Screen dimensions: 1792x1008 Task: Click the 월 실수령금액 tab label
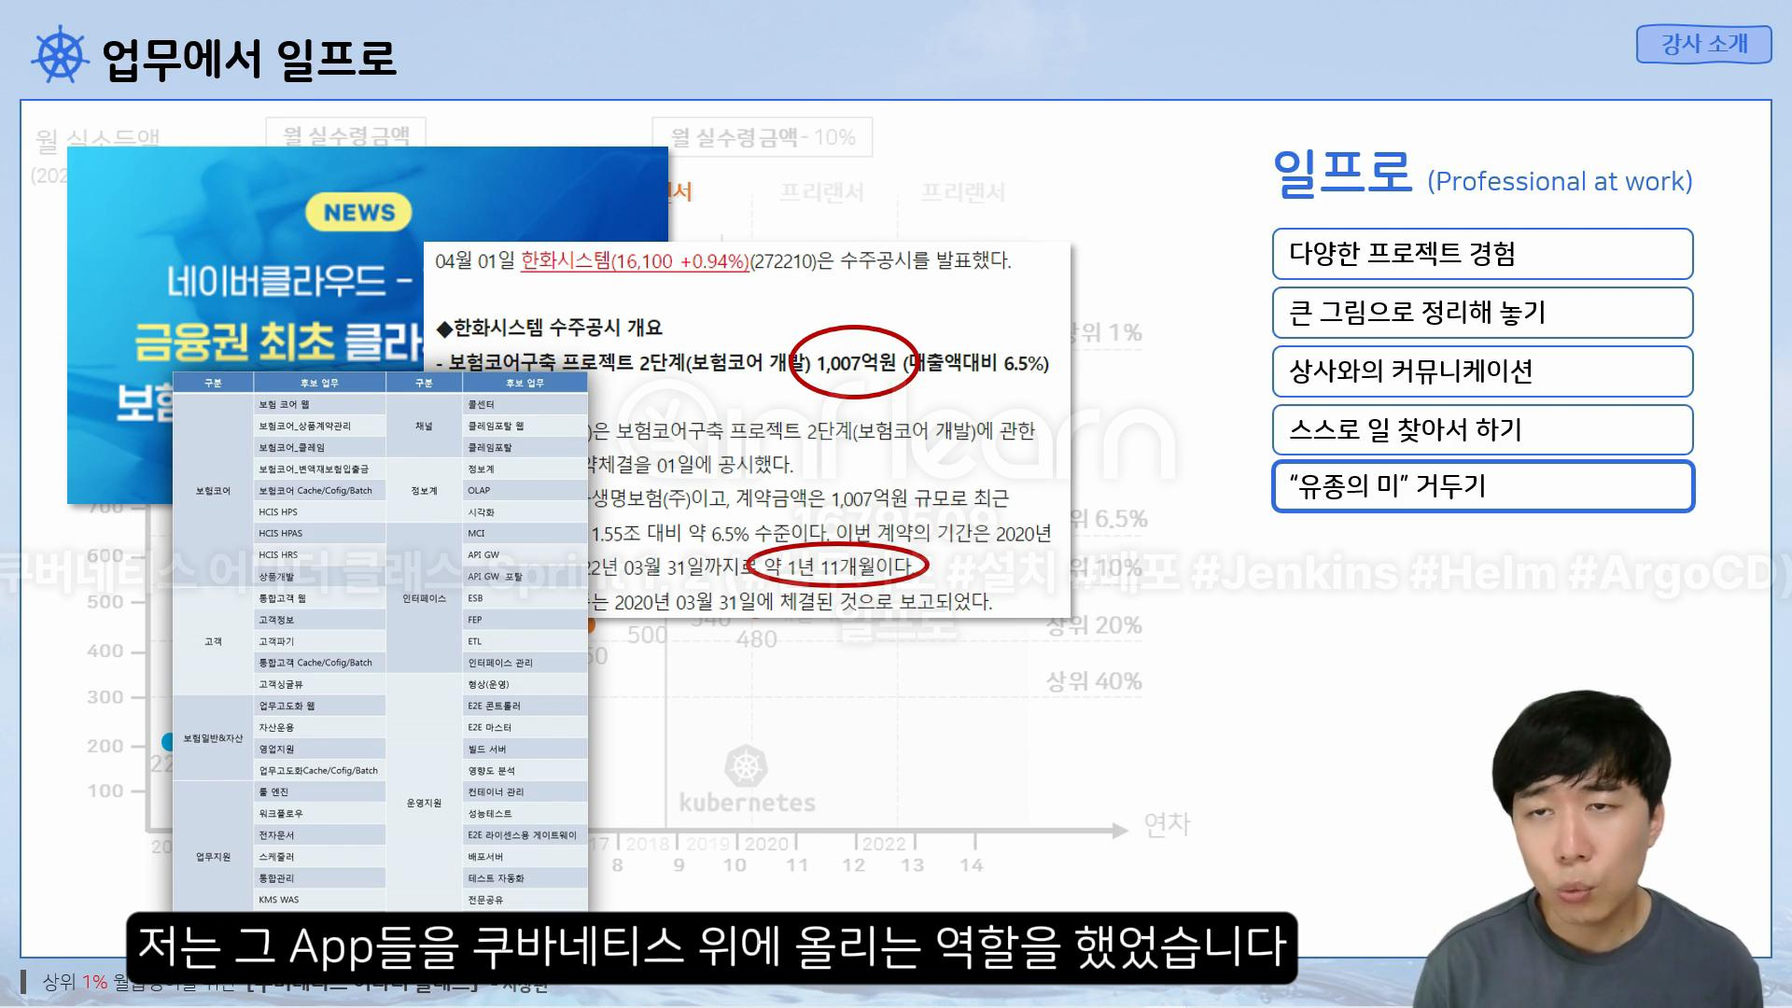point(346,136)
